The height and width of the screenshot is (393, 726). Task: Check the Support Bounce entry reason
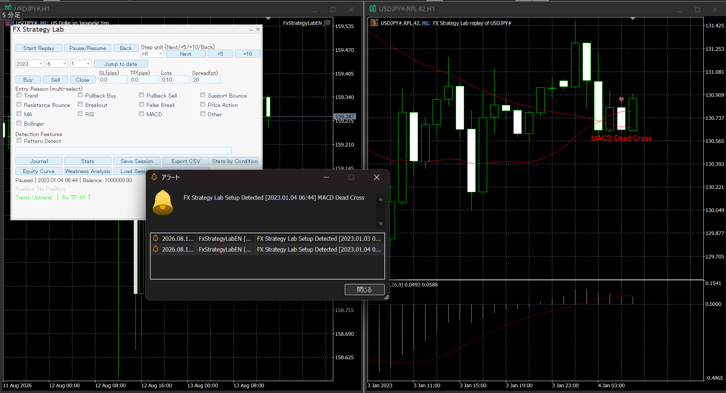(203, 95)
